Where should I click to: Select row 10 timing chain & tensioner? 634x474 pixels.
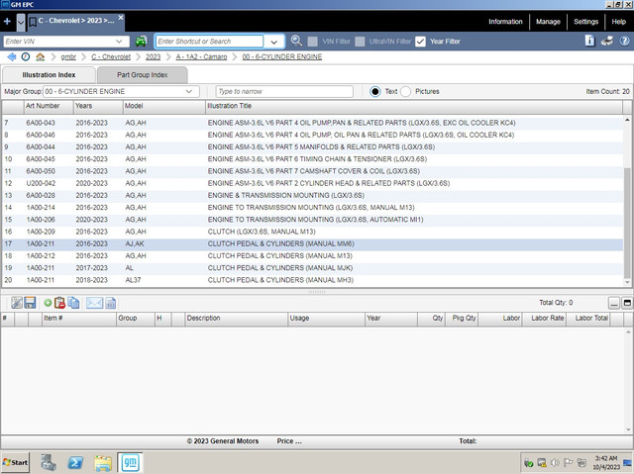pyautogui.click(x=312, y=159)
